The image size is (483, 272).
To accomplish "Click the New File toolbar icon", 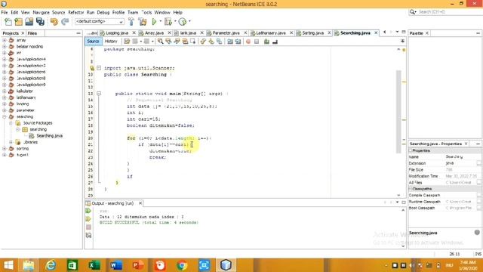I will 8,22.
